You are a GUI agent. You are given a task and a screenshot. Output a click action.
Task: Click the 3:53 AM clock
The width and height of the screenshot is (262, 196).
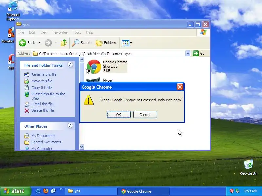click(x=250, y=191)
